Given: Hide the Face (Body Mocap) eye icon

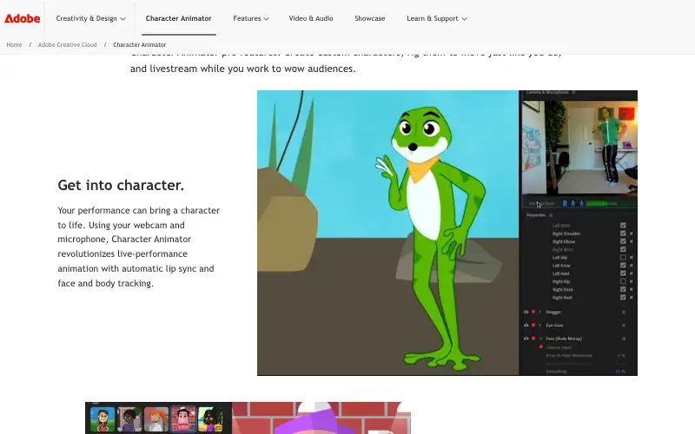Looking at the screenshot, I should 526,339.
